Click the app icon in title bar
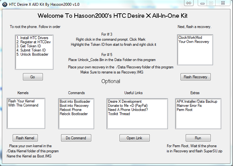 (4, 4)
